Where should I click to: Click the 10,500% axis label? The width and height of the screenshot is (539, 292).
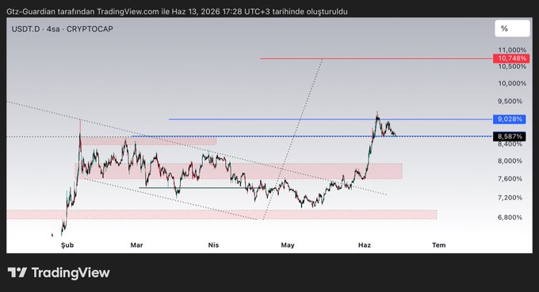[x=512, y=66]
